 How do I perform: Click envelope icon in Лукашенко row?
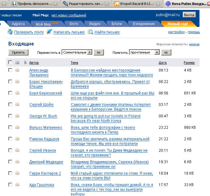(x=17, y=70)
